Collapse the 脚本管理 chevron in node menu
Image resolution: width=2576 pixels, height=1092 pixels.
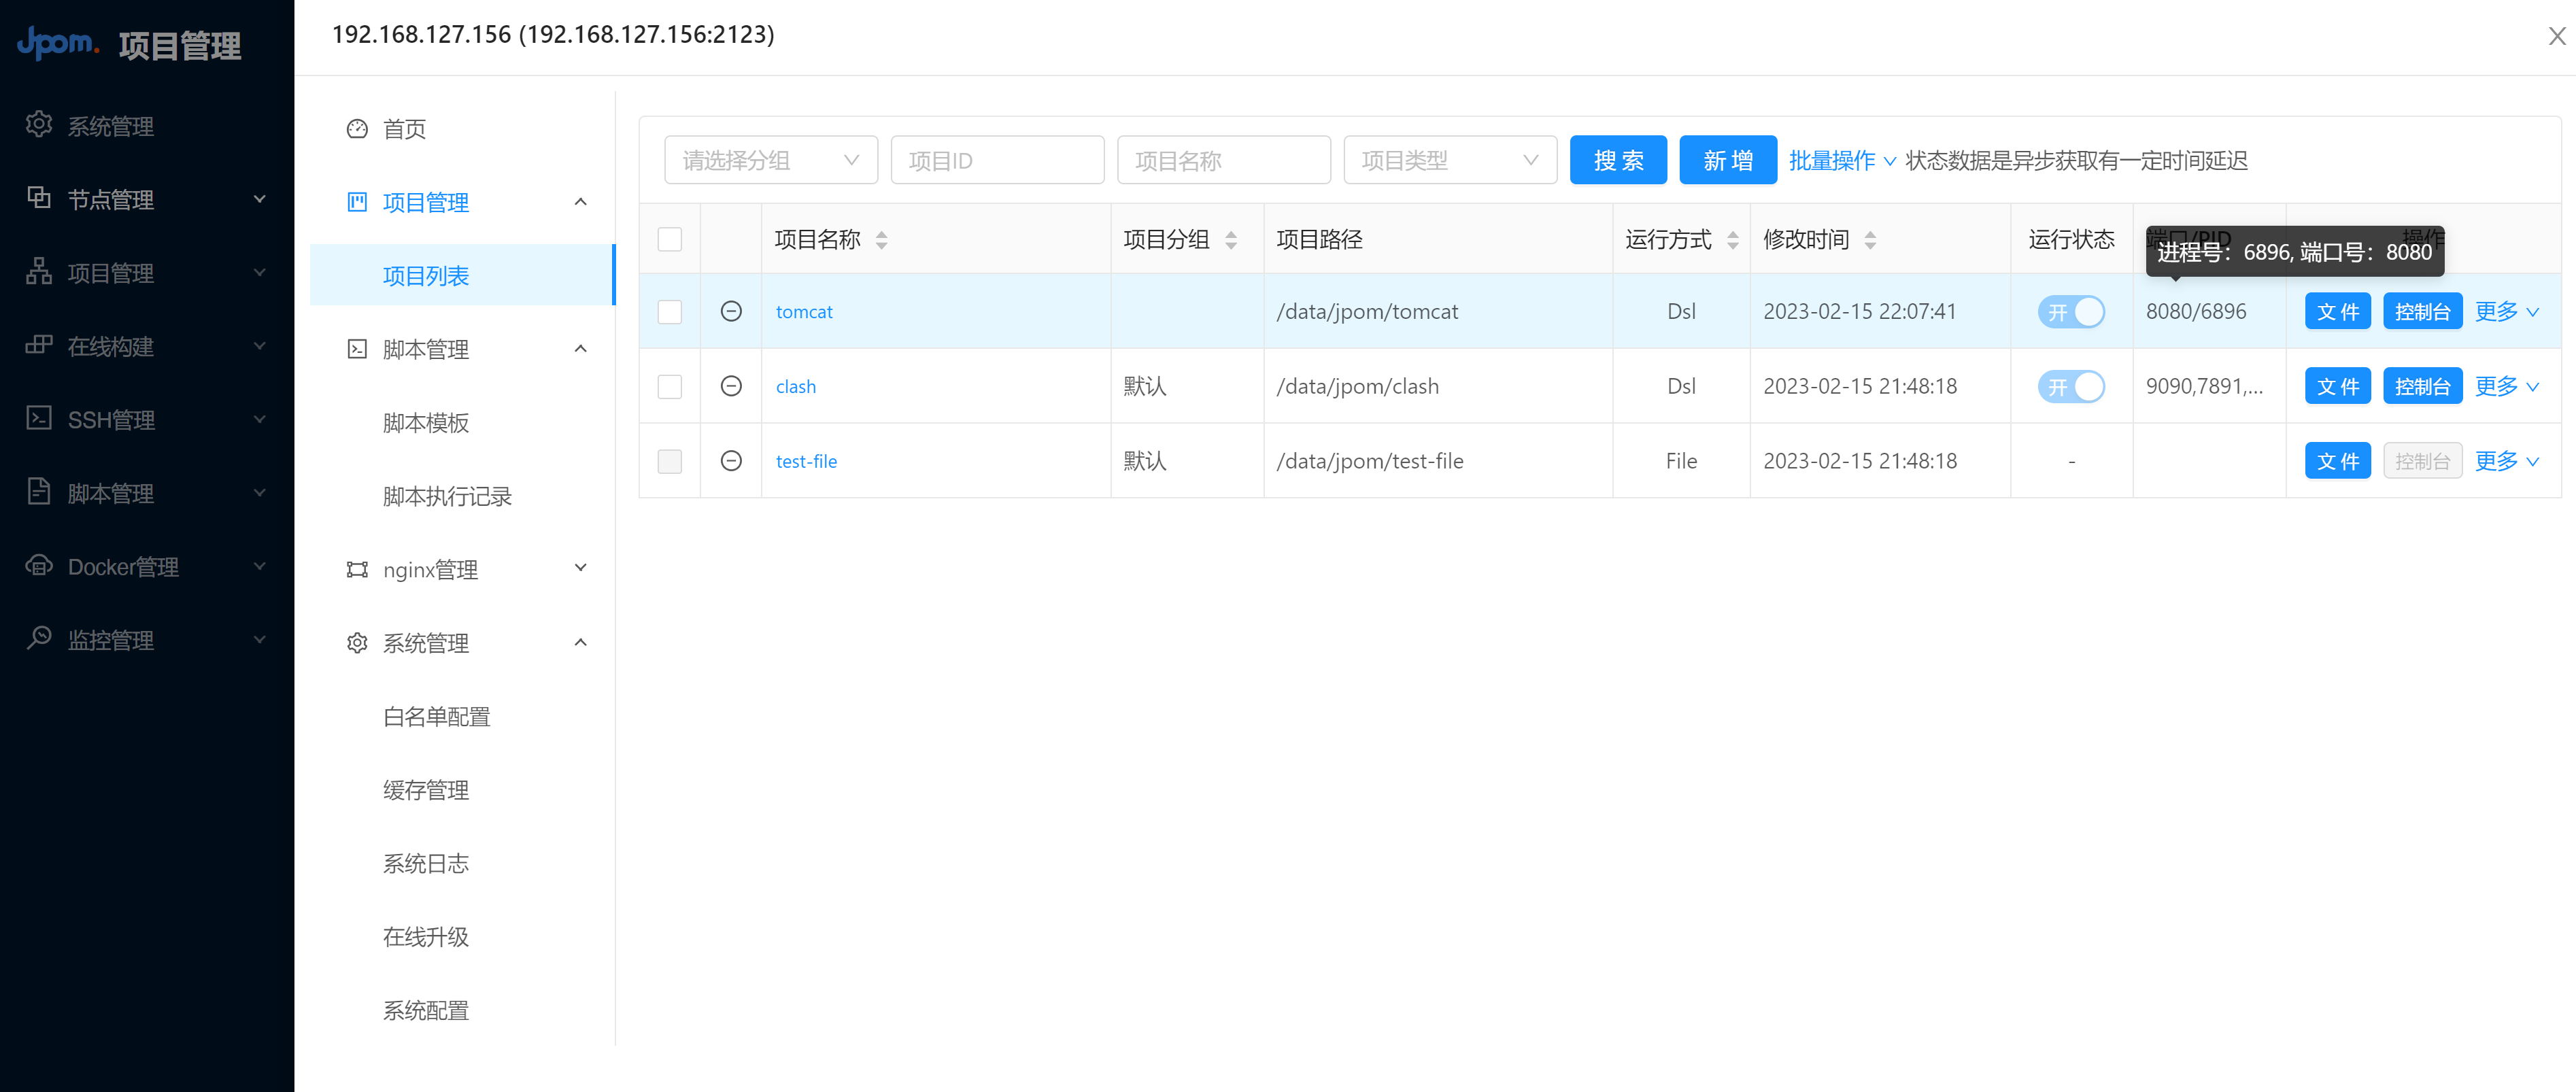coord(580,349)
